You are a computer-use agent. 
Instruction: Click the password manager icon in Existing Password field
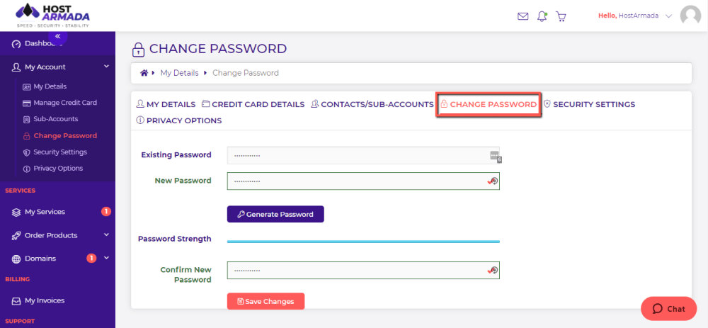[496, 156]
